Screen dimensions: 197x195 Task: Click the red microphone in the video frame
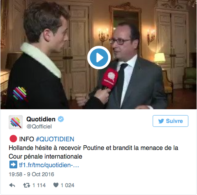[110, 79]
